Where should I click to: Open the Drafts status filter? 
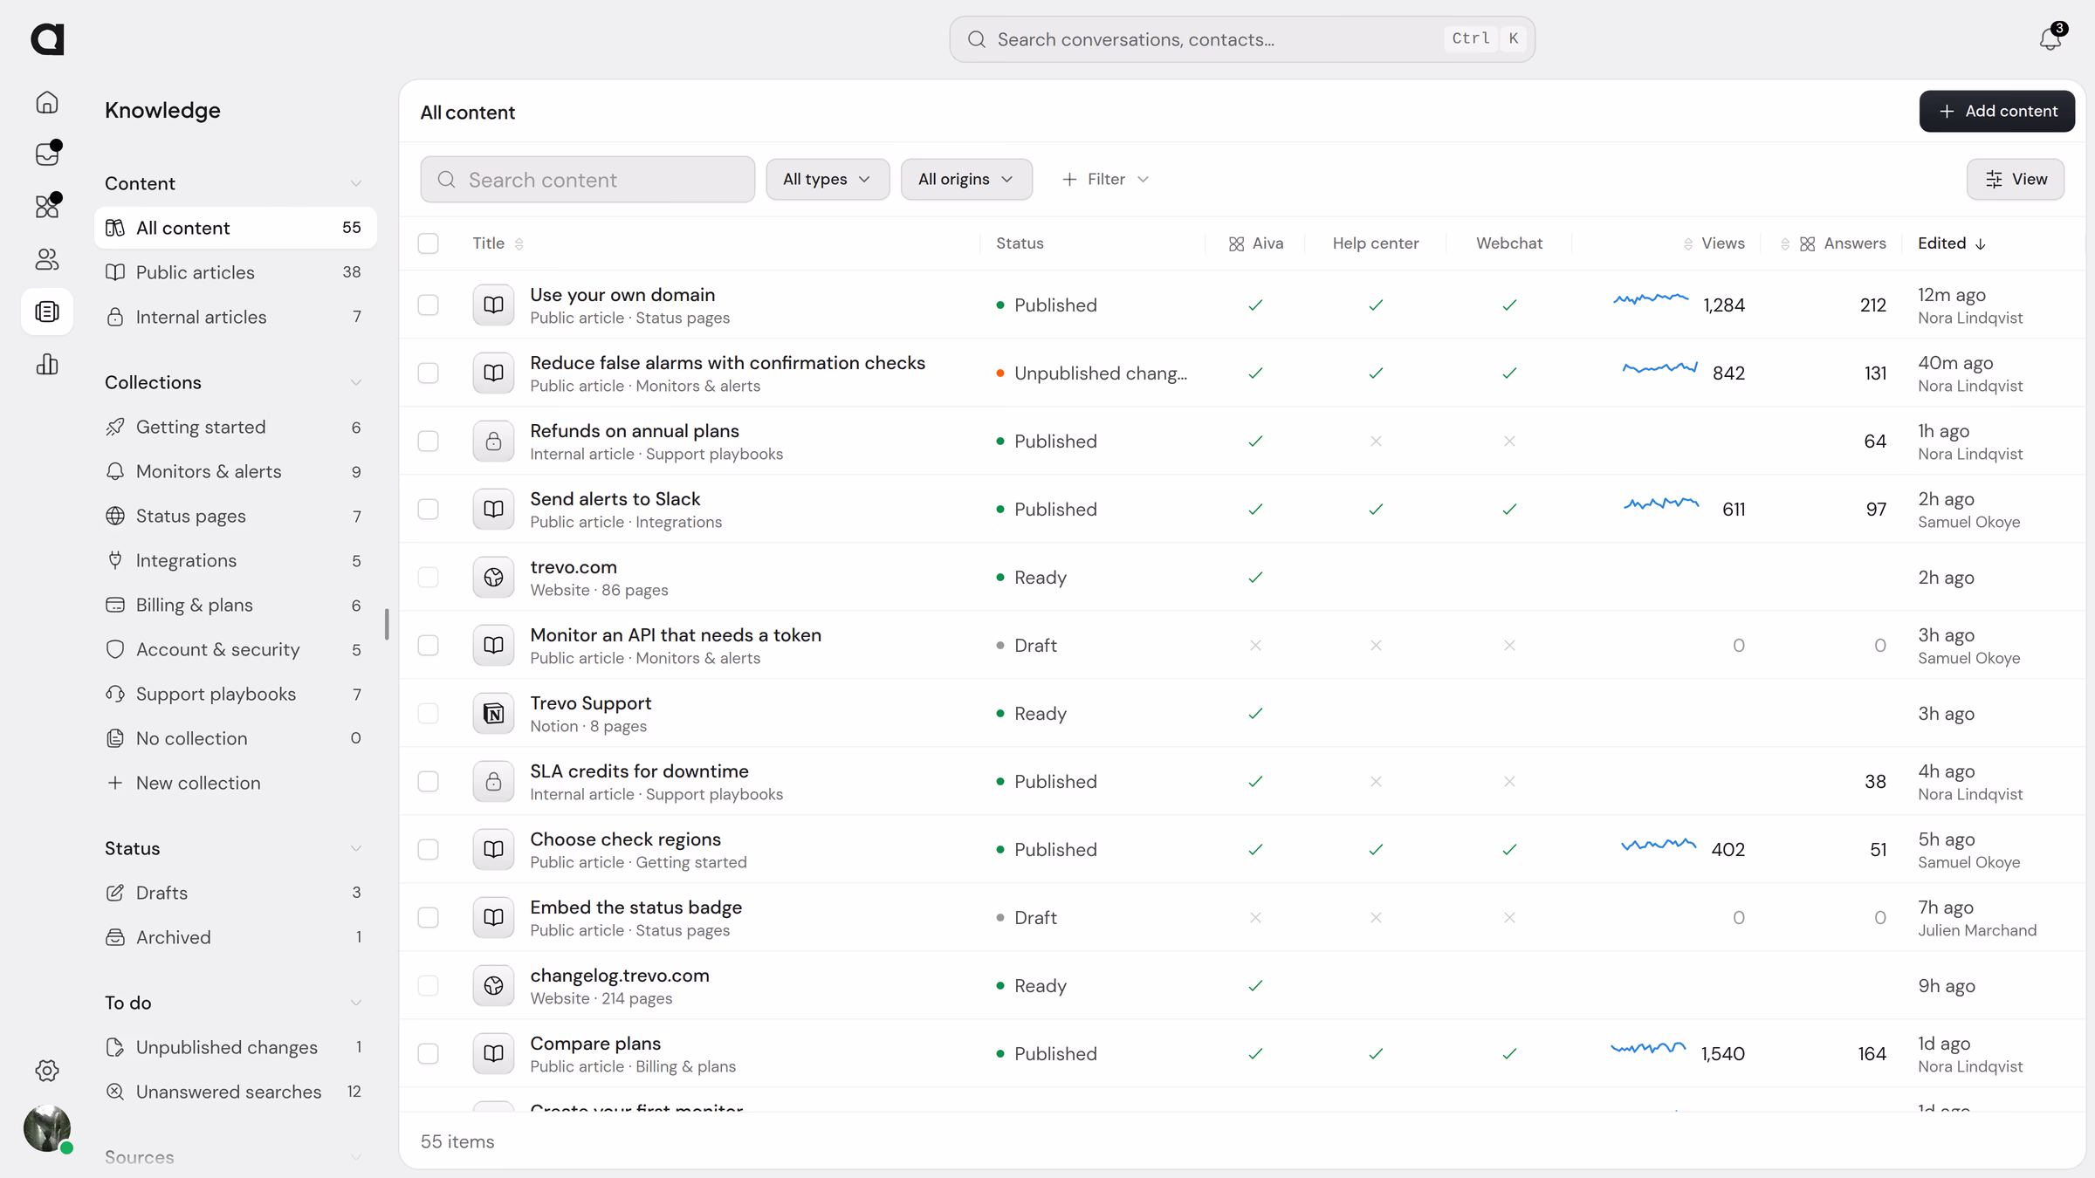[x=236, y=893]
